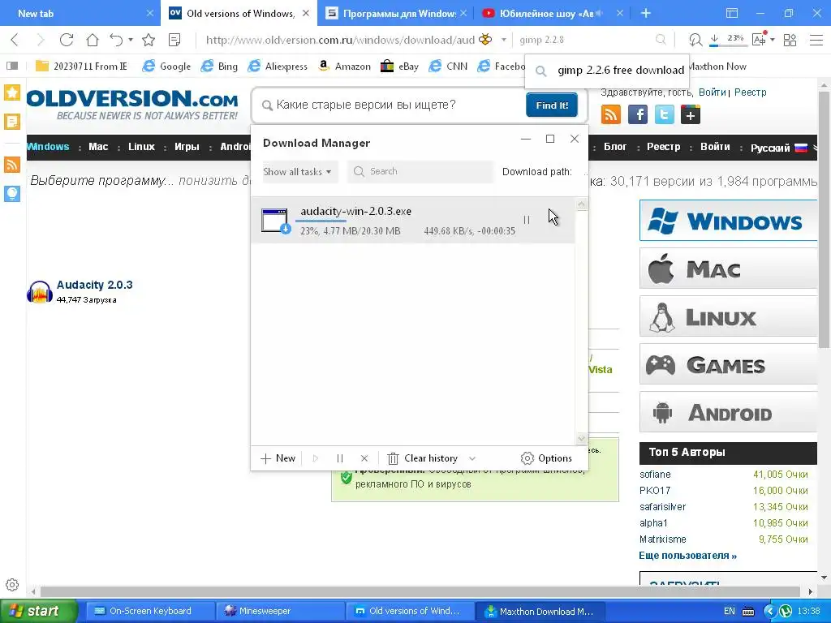Click the new tab plus button
This screenshot has width=831, height=623.
coord(645,13)
